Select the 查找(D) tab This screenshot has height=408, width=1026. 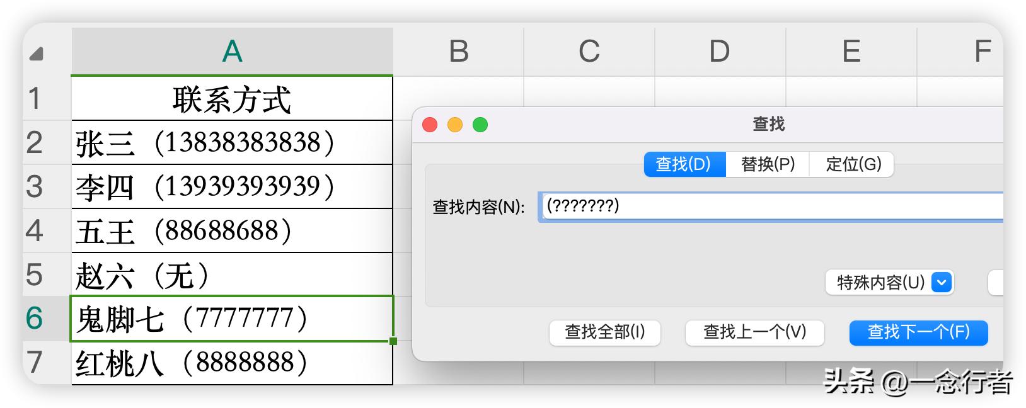pos(684,164)
